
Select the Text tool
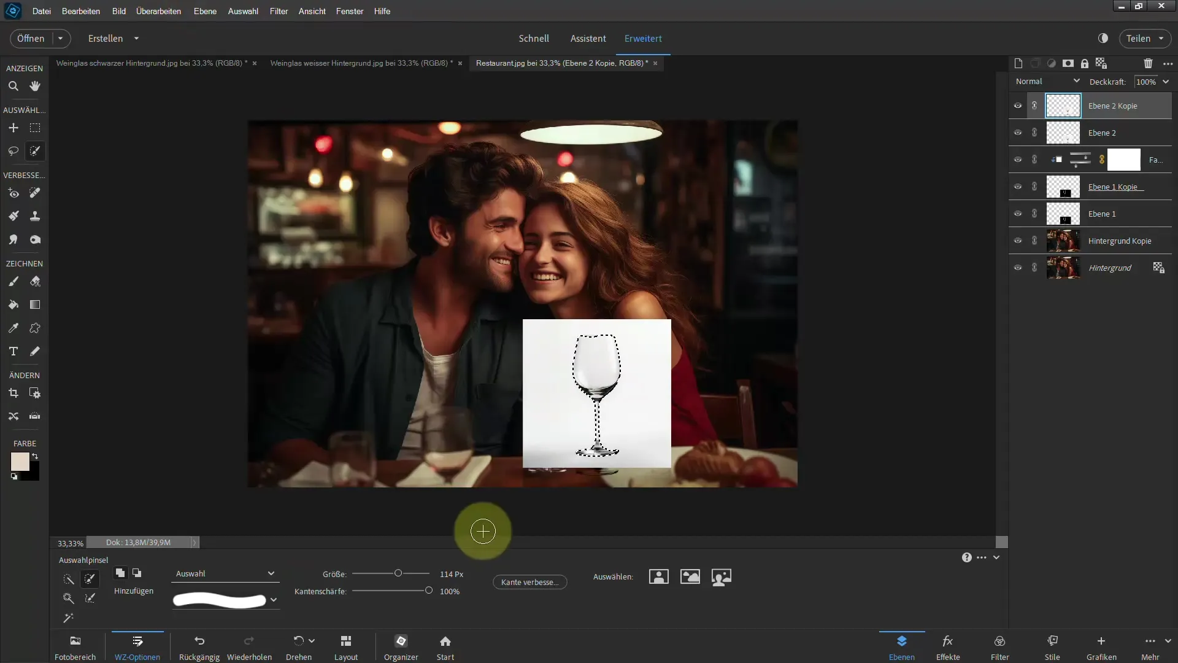[13, 351]
